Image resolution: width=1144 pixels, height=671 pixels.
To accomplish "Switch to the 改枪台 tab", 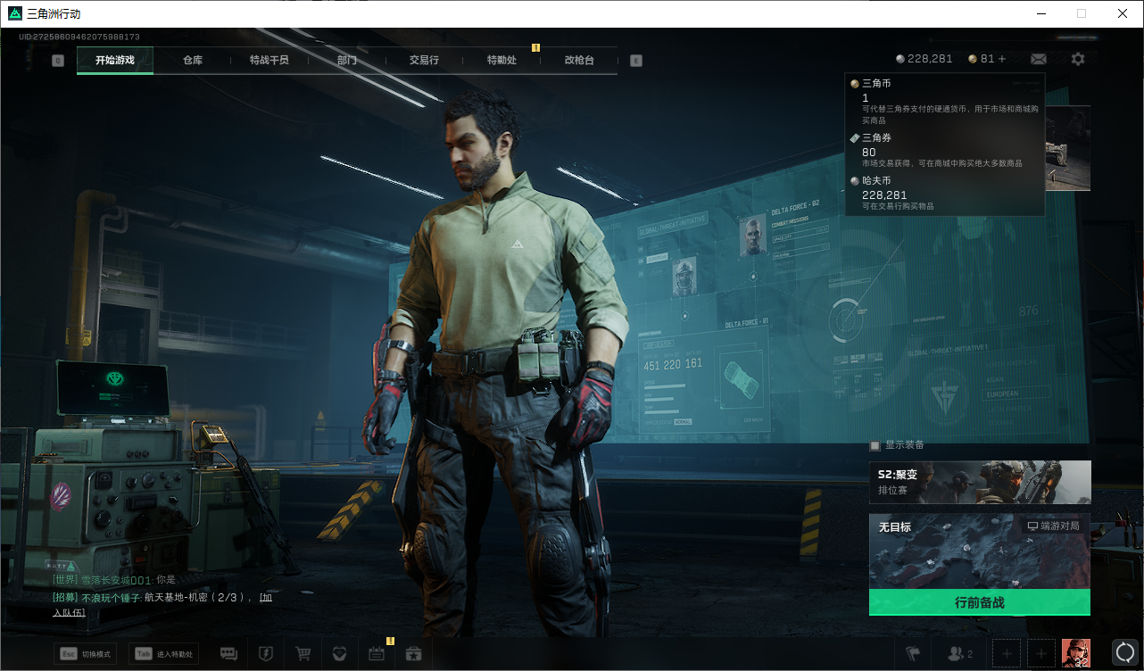I will [579, 60].
